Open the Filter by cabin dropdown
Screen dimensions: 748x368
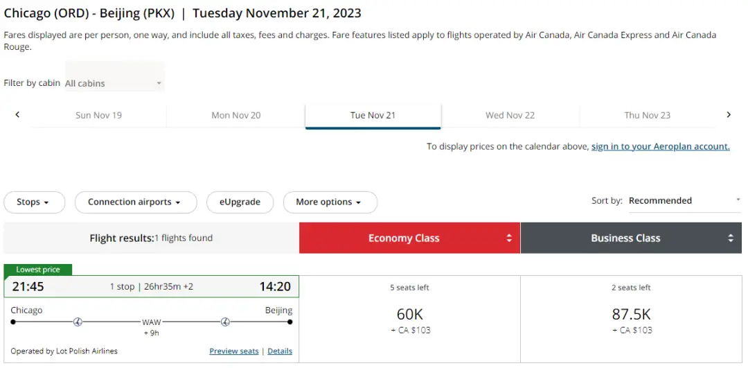[114, 83]
